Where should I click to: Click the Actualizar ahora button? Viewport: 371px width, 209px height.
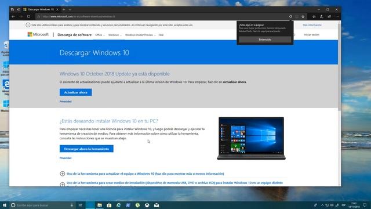[x=76, y=92]
